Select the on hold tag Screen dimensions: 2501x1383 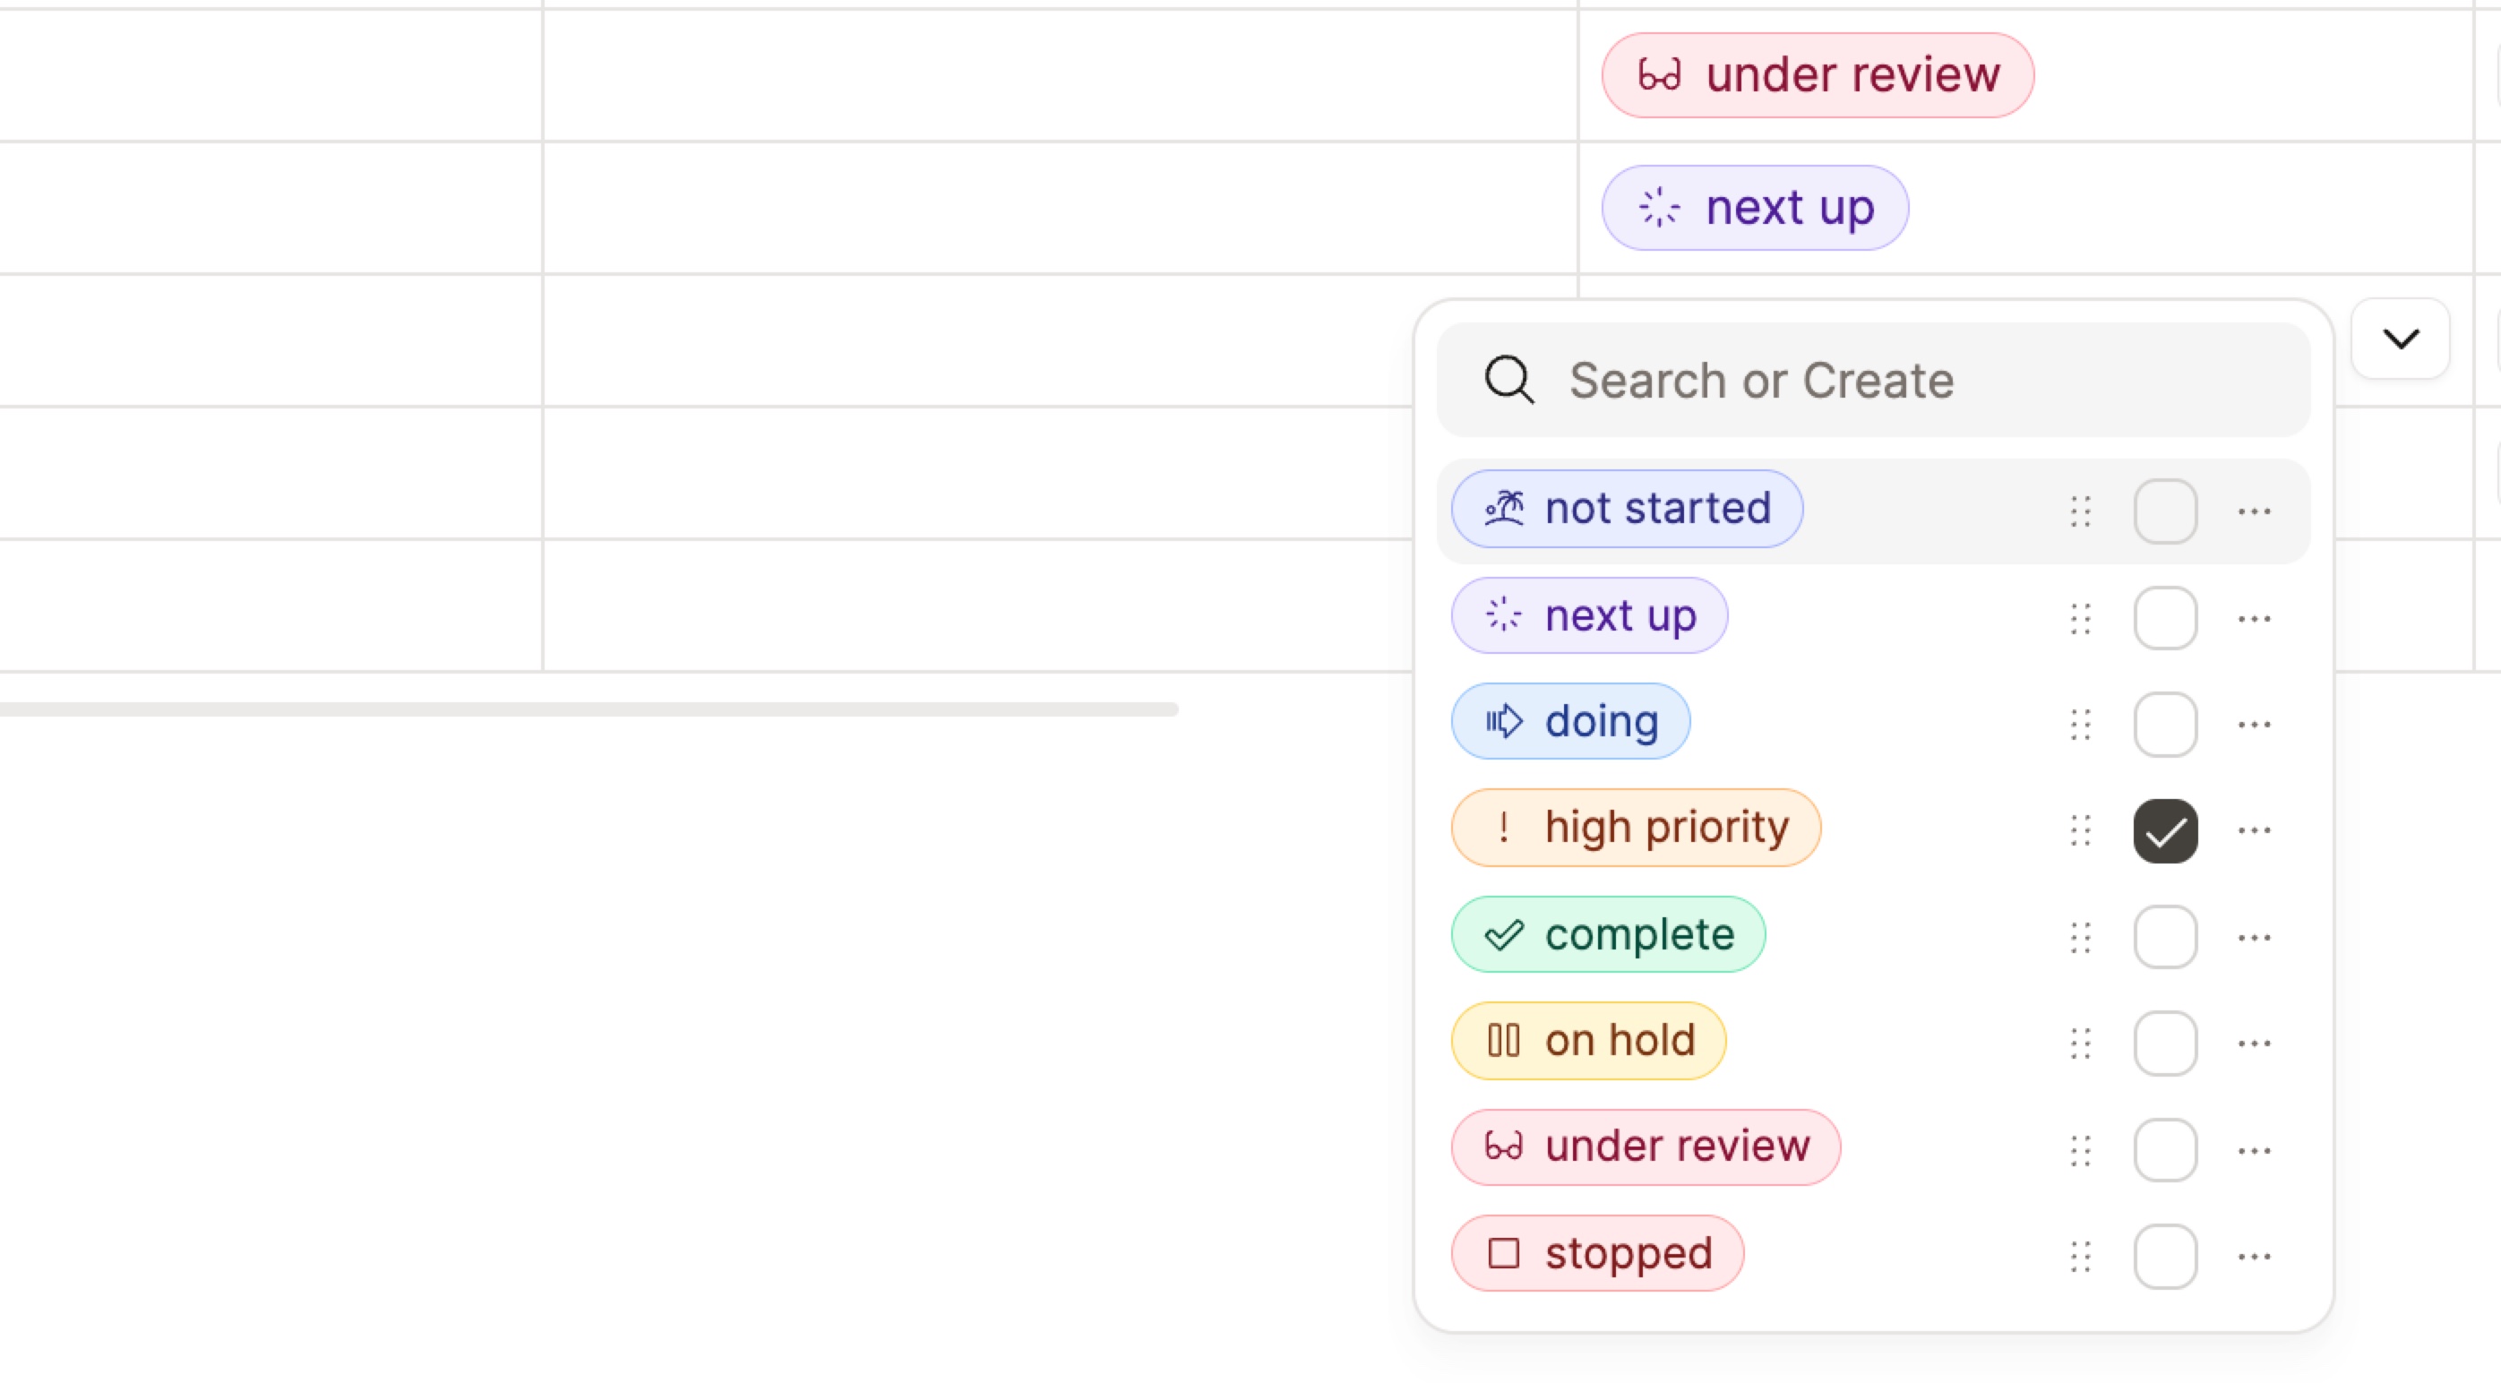[x=1588, y=1041]
